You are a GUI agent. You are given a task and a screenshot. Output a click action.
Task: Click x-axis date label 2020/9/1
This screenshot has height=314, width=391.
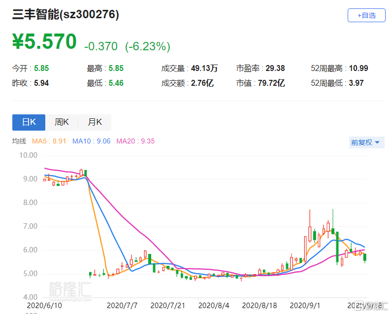[x=305, y=306]
